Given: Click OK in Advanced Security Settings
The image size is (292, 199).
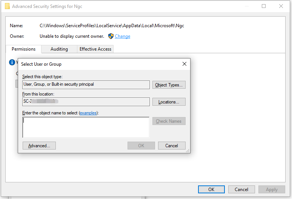Looking at the screenshot, I should click(211, 189).
